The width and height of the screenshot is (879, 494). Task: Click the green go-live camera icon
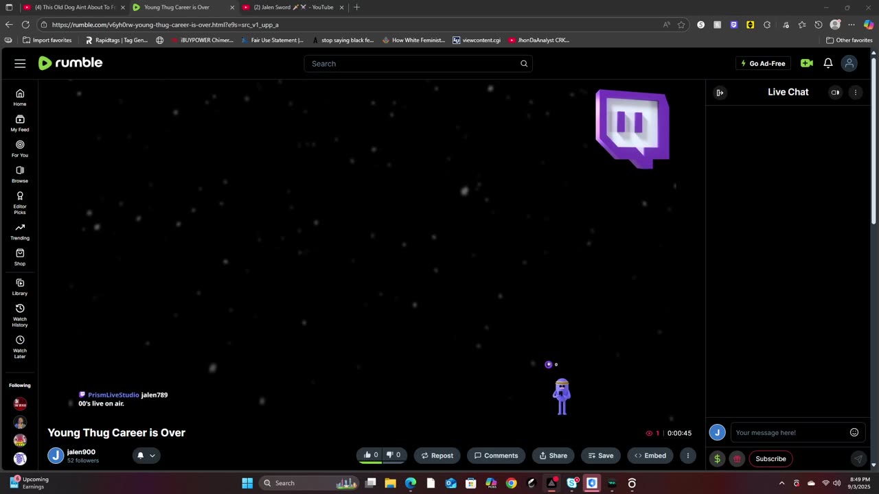pyautogui.click(x=807, y=63)
